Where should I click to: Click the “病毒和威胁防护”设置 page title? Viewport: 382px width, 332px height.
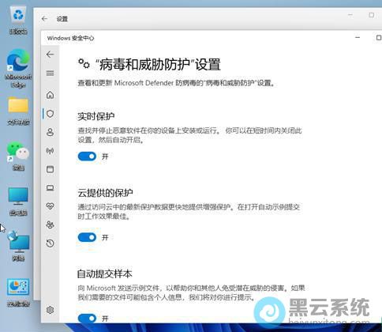tap(157, 65)
